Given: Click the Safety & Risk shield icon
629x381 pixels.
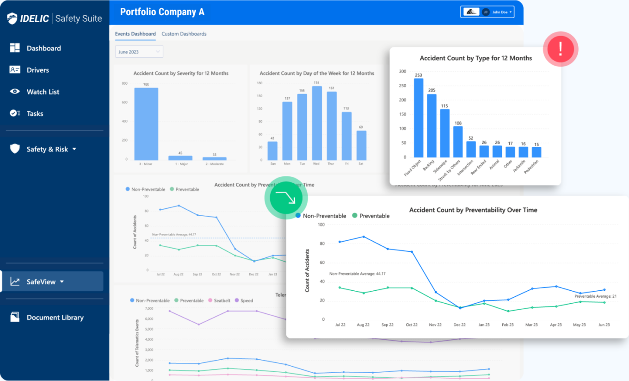Looking at the screenshot, I should 15,149.
